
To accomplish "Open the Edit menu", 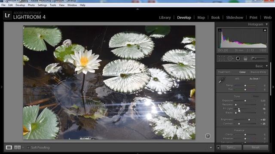I will click(x=10, y=5).
